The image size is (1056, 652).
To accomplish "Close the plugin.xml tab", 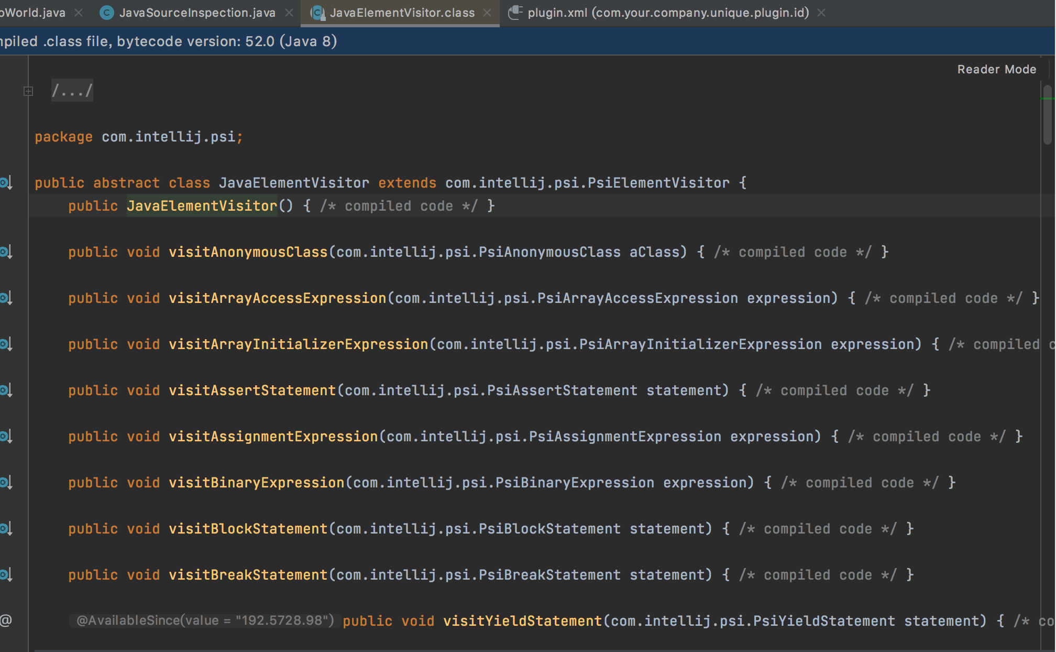I will 821,13.
